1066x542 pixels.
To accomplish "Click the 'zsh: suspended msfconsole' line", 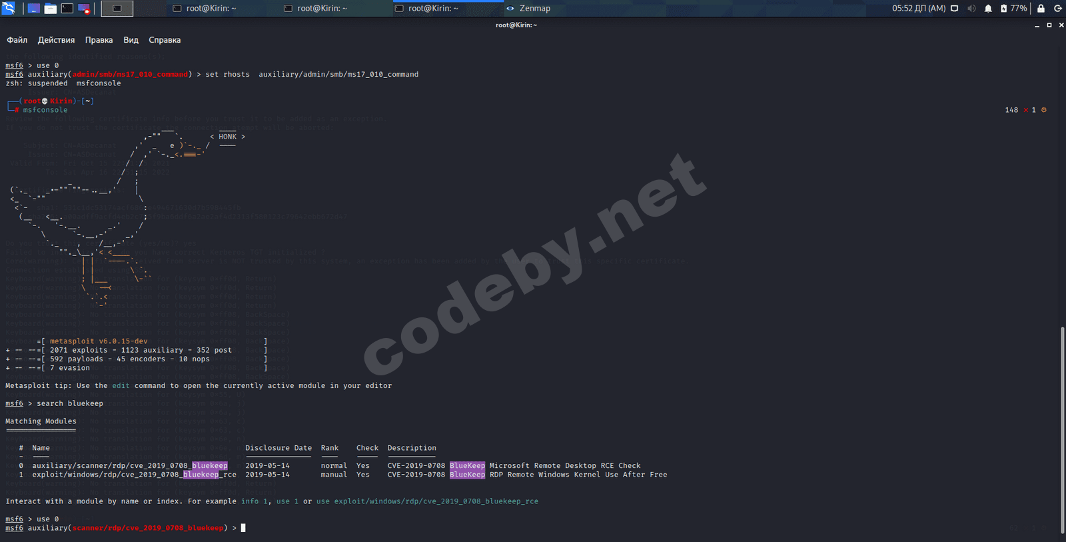I will (63, 83).
